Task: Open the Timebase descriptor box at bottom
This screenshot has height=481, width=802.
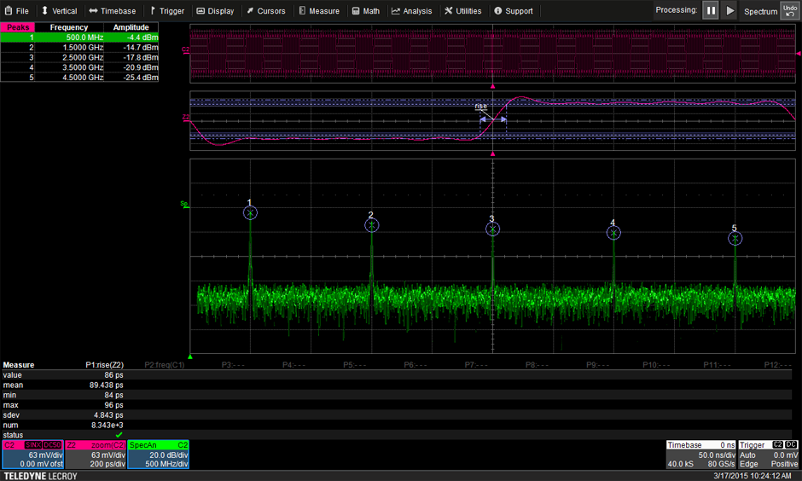Action: 700,455
